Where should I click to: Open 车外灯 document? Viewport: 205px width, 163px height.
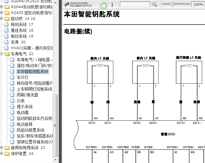point(23,77)
